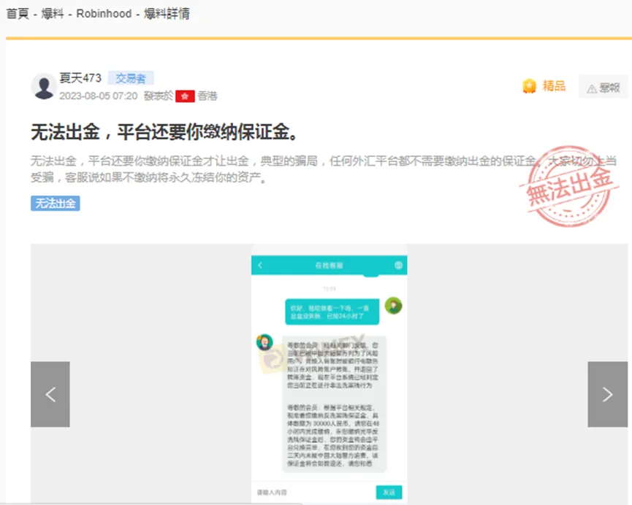This screenshot has height=505, width=632.
Task: Click the blue 无法出金 tag
Action: click(x=56, y=204)
